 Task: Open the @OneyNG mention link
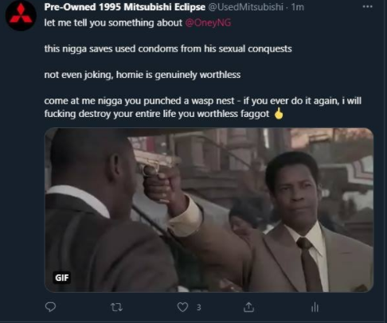tap(208, 23)
